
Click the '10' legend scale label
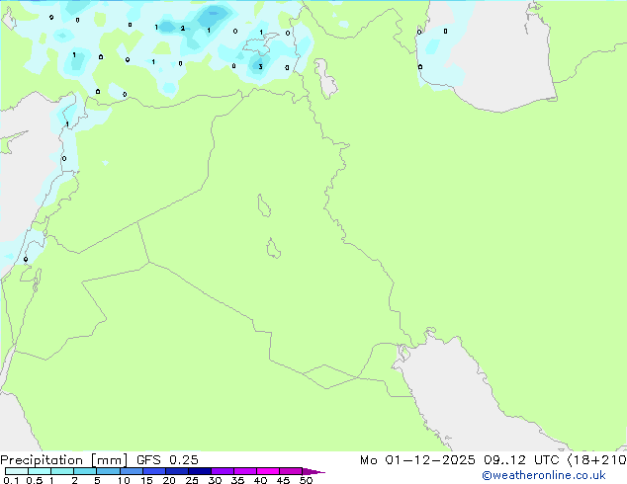(124, 480)
